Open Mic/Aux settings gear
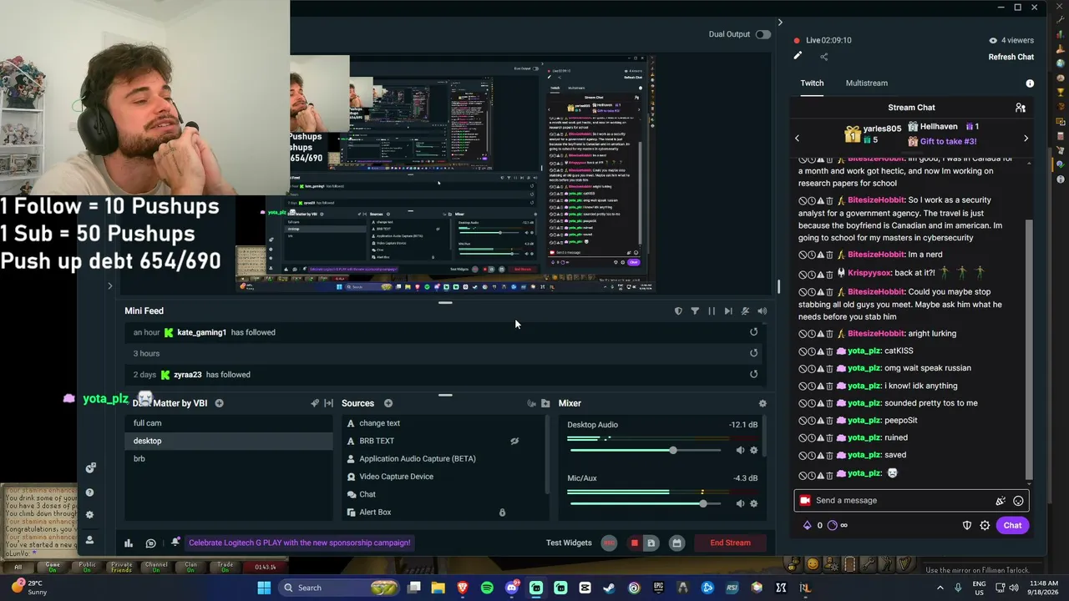Image resolution: width=1069 pixels, height=601 pixels. pos(753,504)
